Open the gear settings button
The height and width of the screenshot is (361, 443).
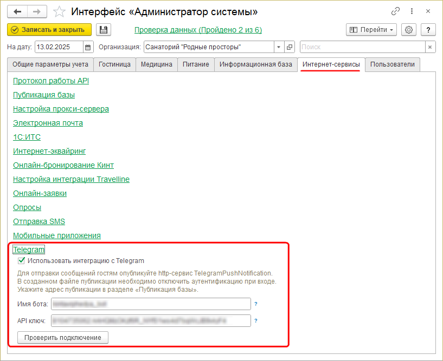408,30
